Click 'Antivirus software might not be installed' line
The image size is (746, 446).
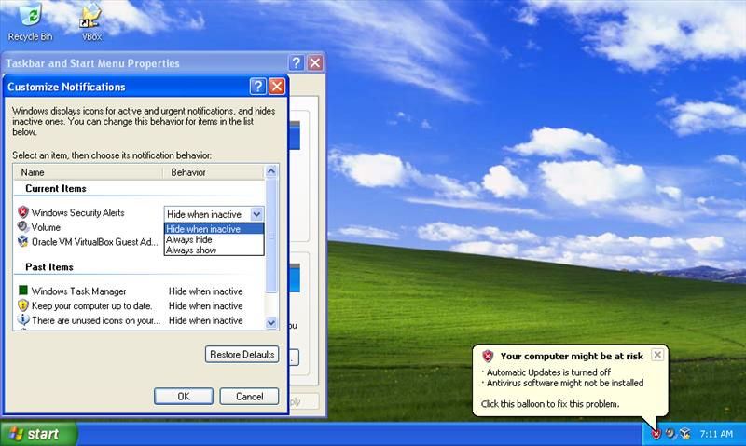click(x=565, y=383)
